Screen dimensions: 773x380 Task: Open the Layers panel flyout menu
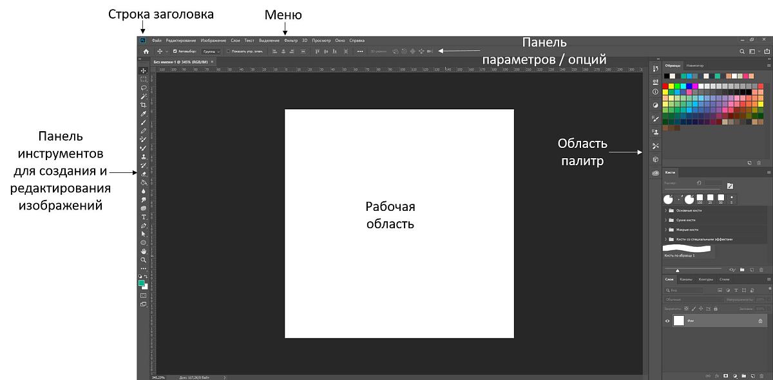pos(768,280)
